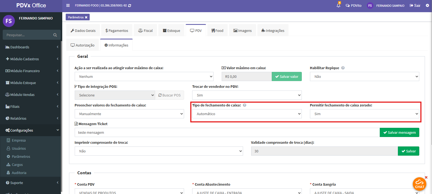Viewport: 432px width, 194px height.
Task: Click Salvar mensagem button
Action: point(400,132)
